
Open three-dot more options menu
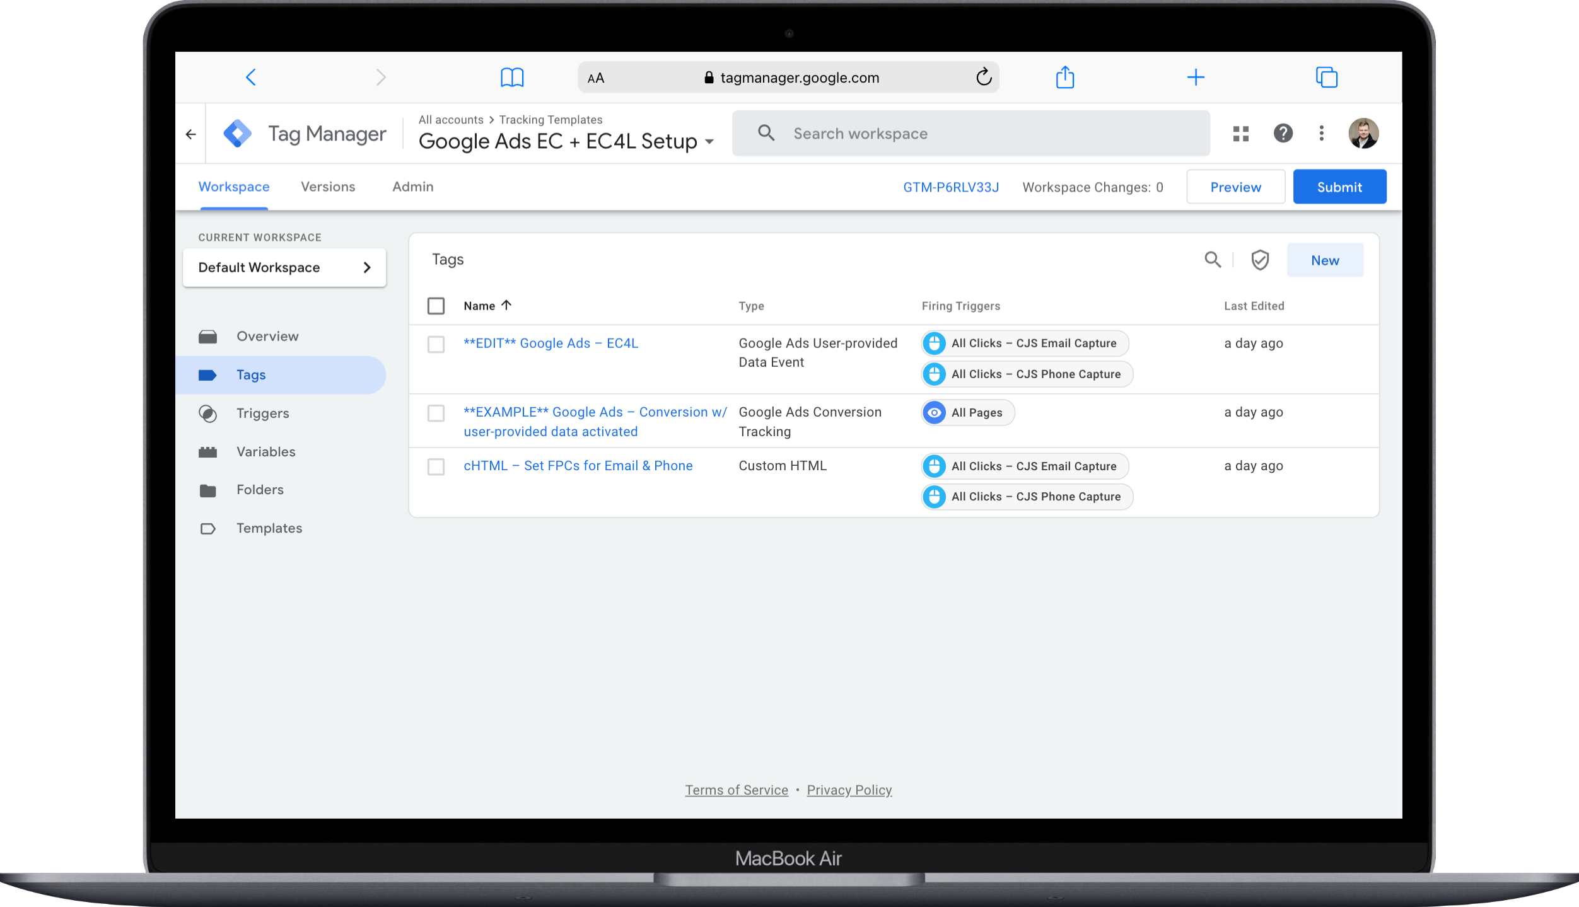coord(1321,134)
